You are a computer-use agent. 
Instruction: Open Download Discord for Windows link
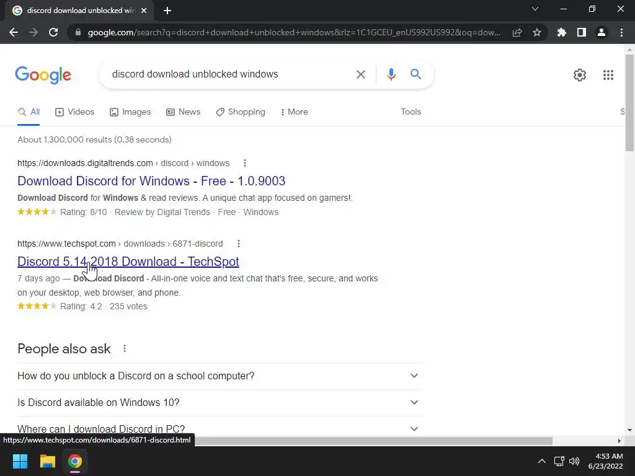[x=151, y=181]
